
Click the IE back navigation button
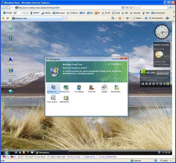click(4, 8)
